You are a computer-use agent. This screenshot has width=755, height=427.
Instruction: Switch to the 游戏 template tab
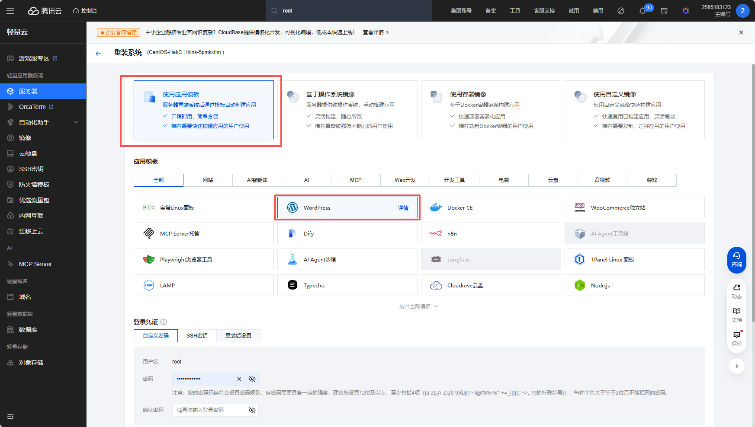click(x=652, y=180)
